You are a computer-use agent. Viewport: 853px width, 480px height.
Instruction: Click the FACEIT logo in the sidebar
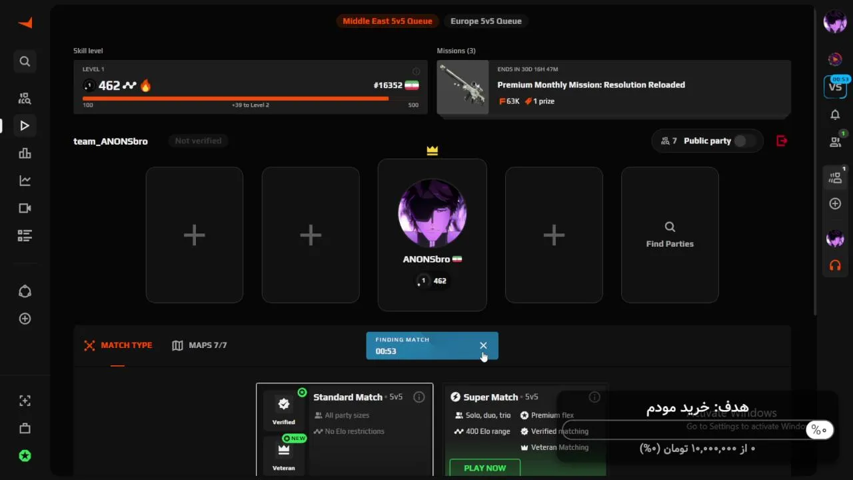tap(25, 23)
